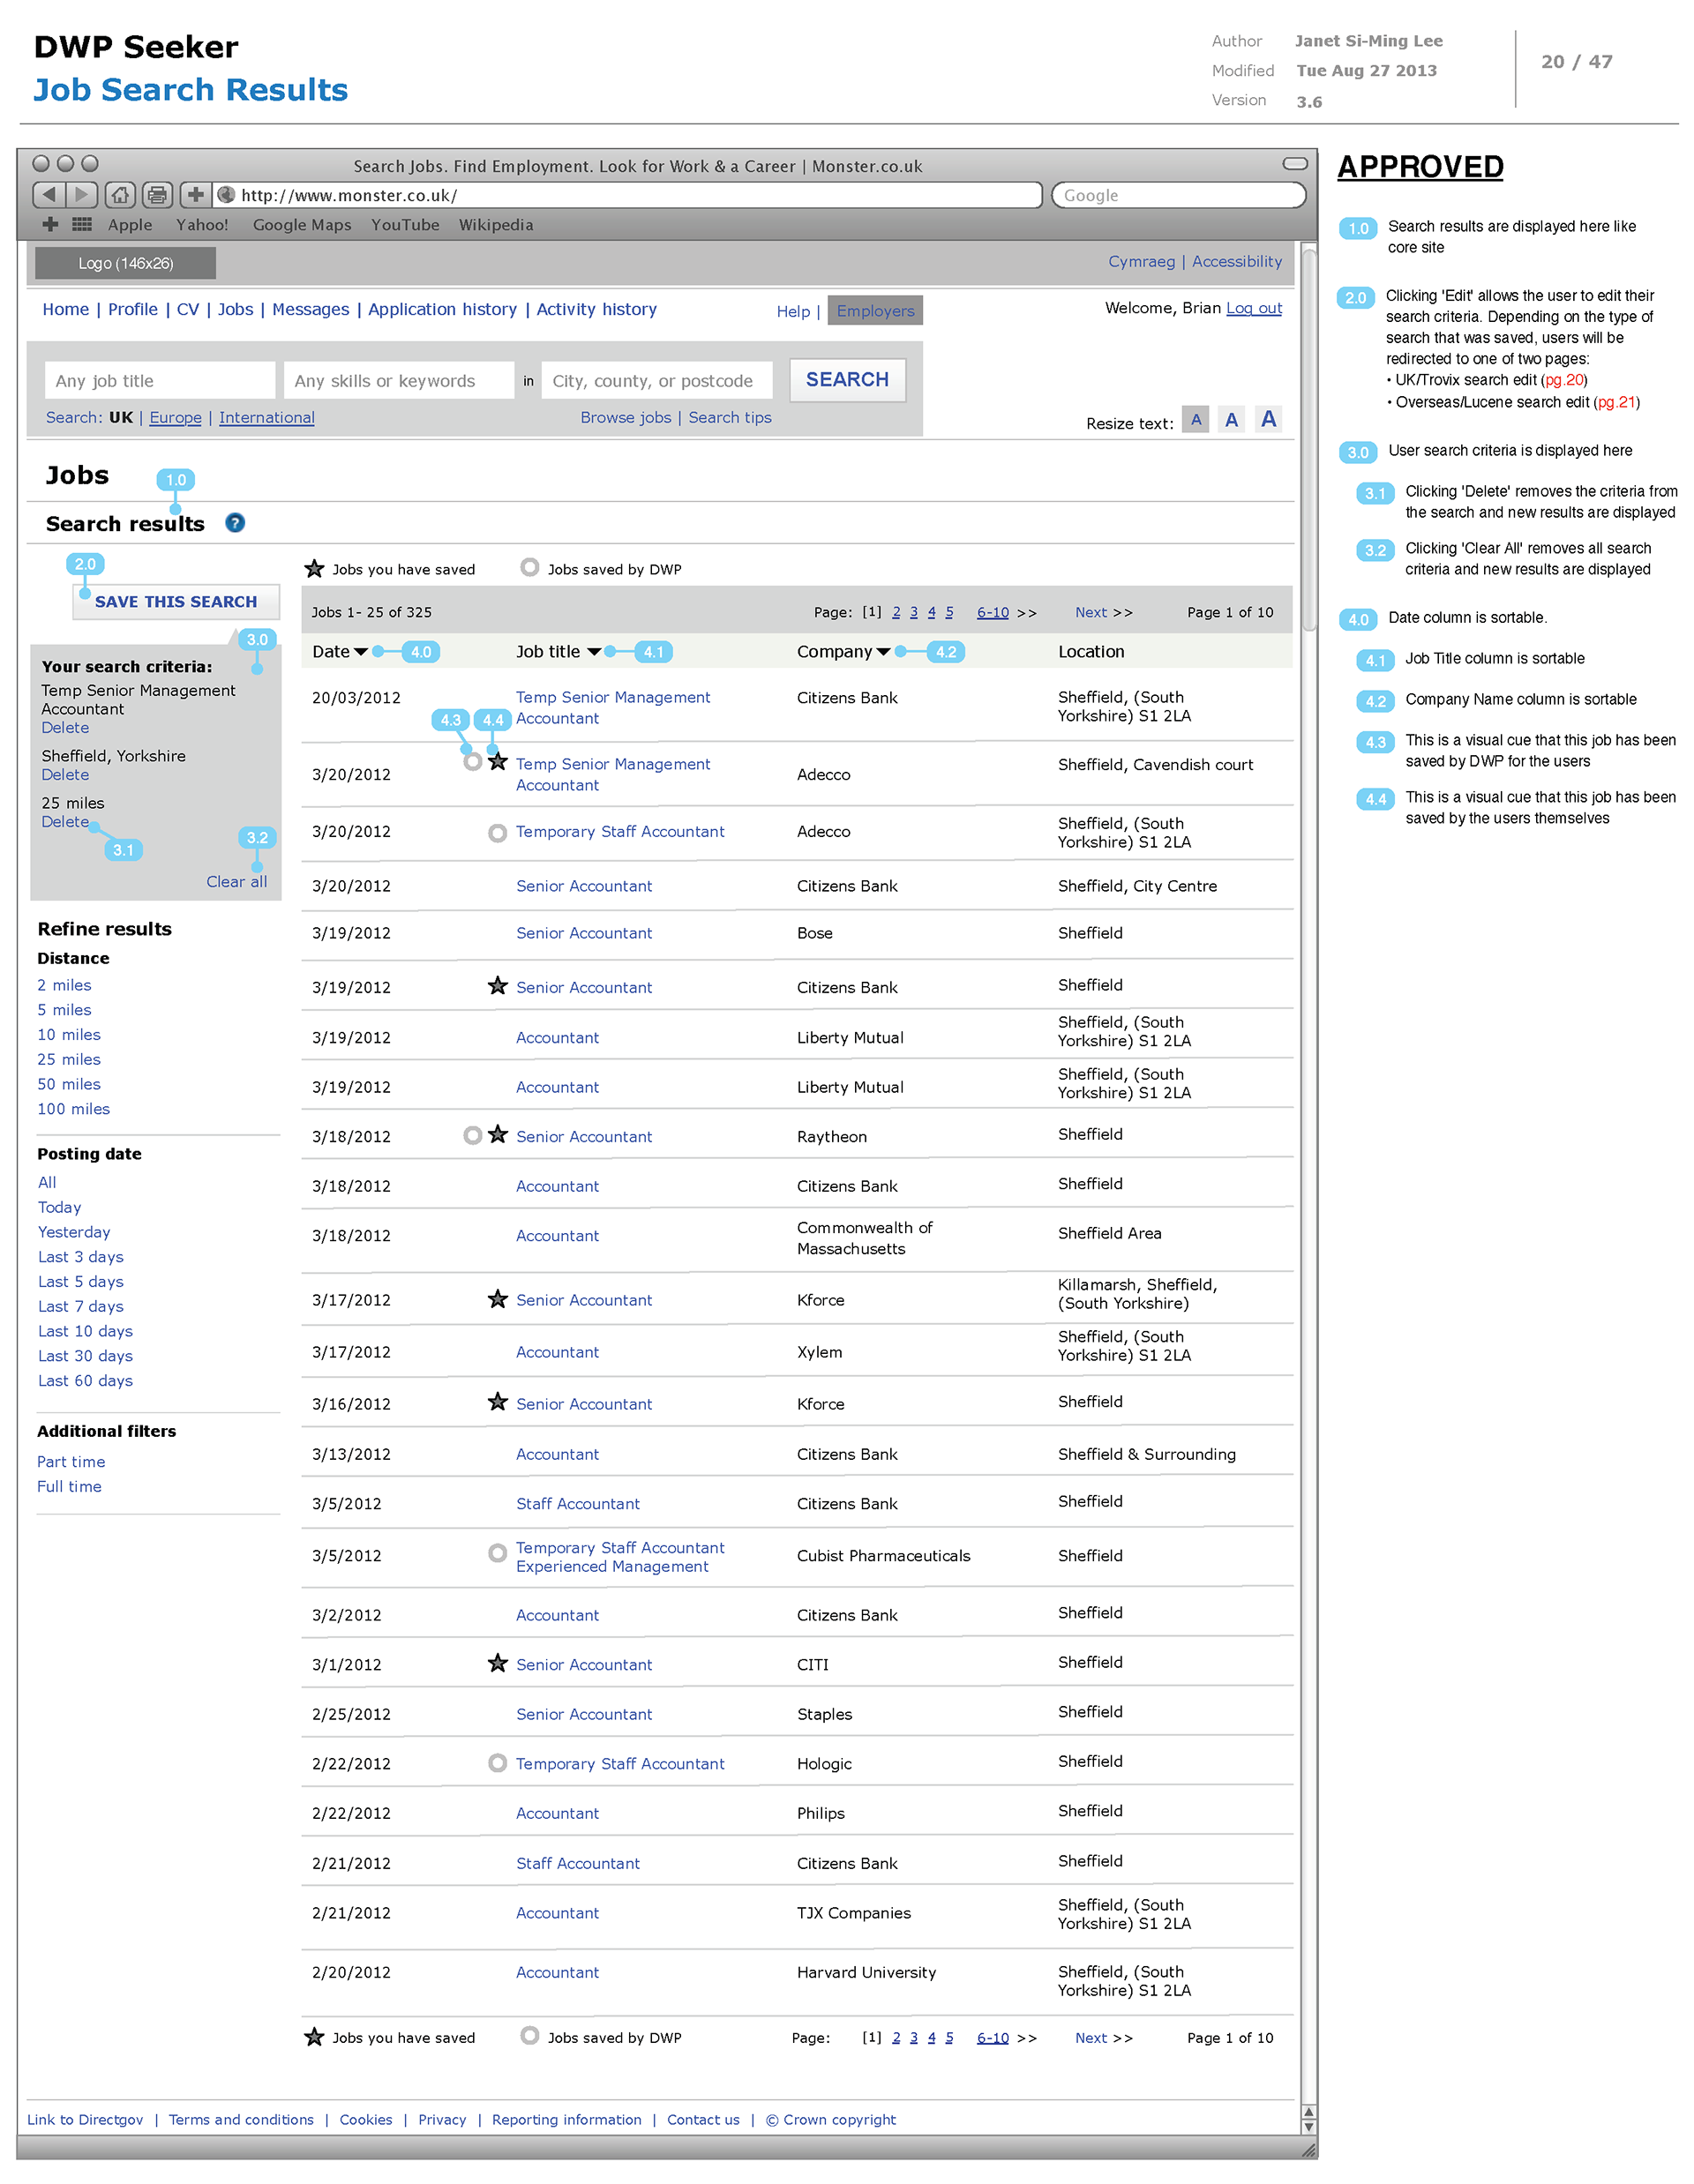Click the SEARCH button
Image resolution: width=1694 pixels, height=2184 pixels.
tap(848, 380)
